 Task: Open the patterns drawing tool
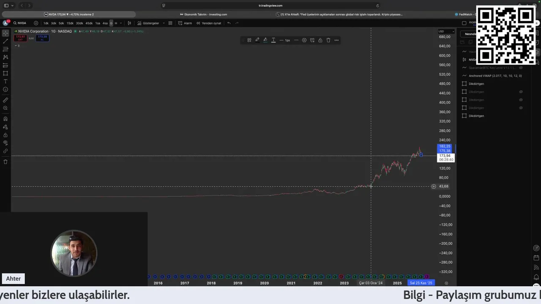[x=5, y=57]
